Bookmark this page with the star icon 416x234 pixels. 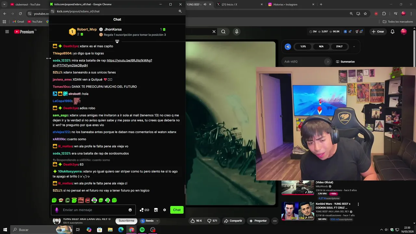(365, 14)
